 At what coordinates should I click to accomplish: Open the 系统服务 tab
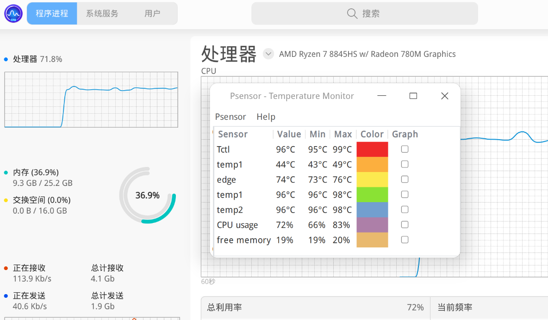(102, 13)
